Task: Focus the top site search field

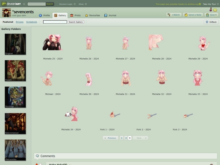Action: pos(37,4)
